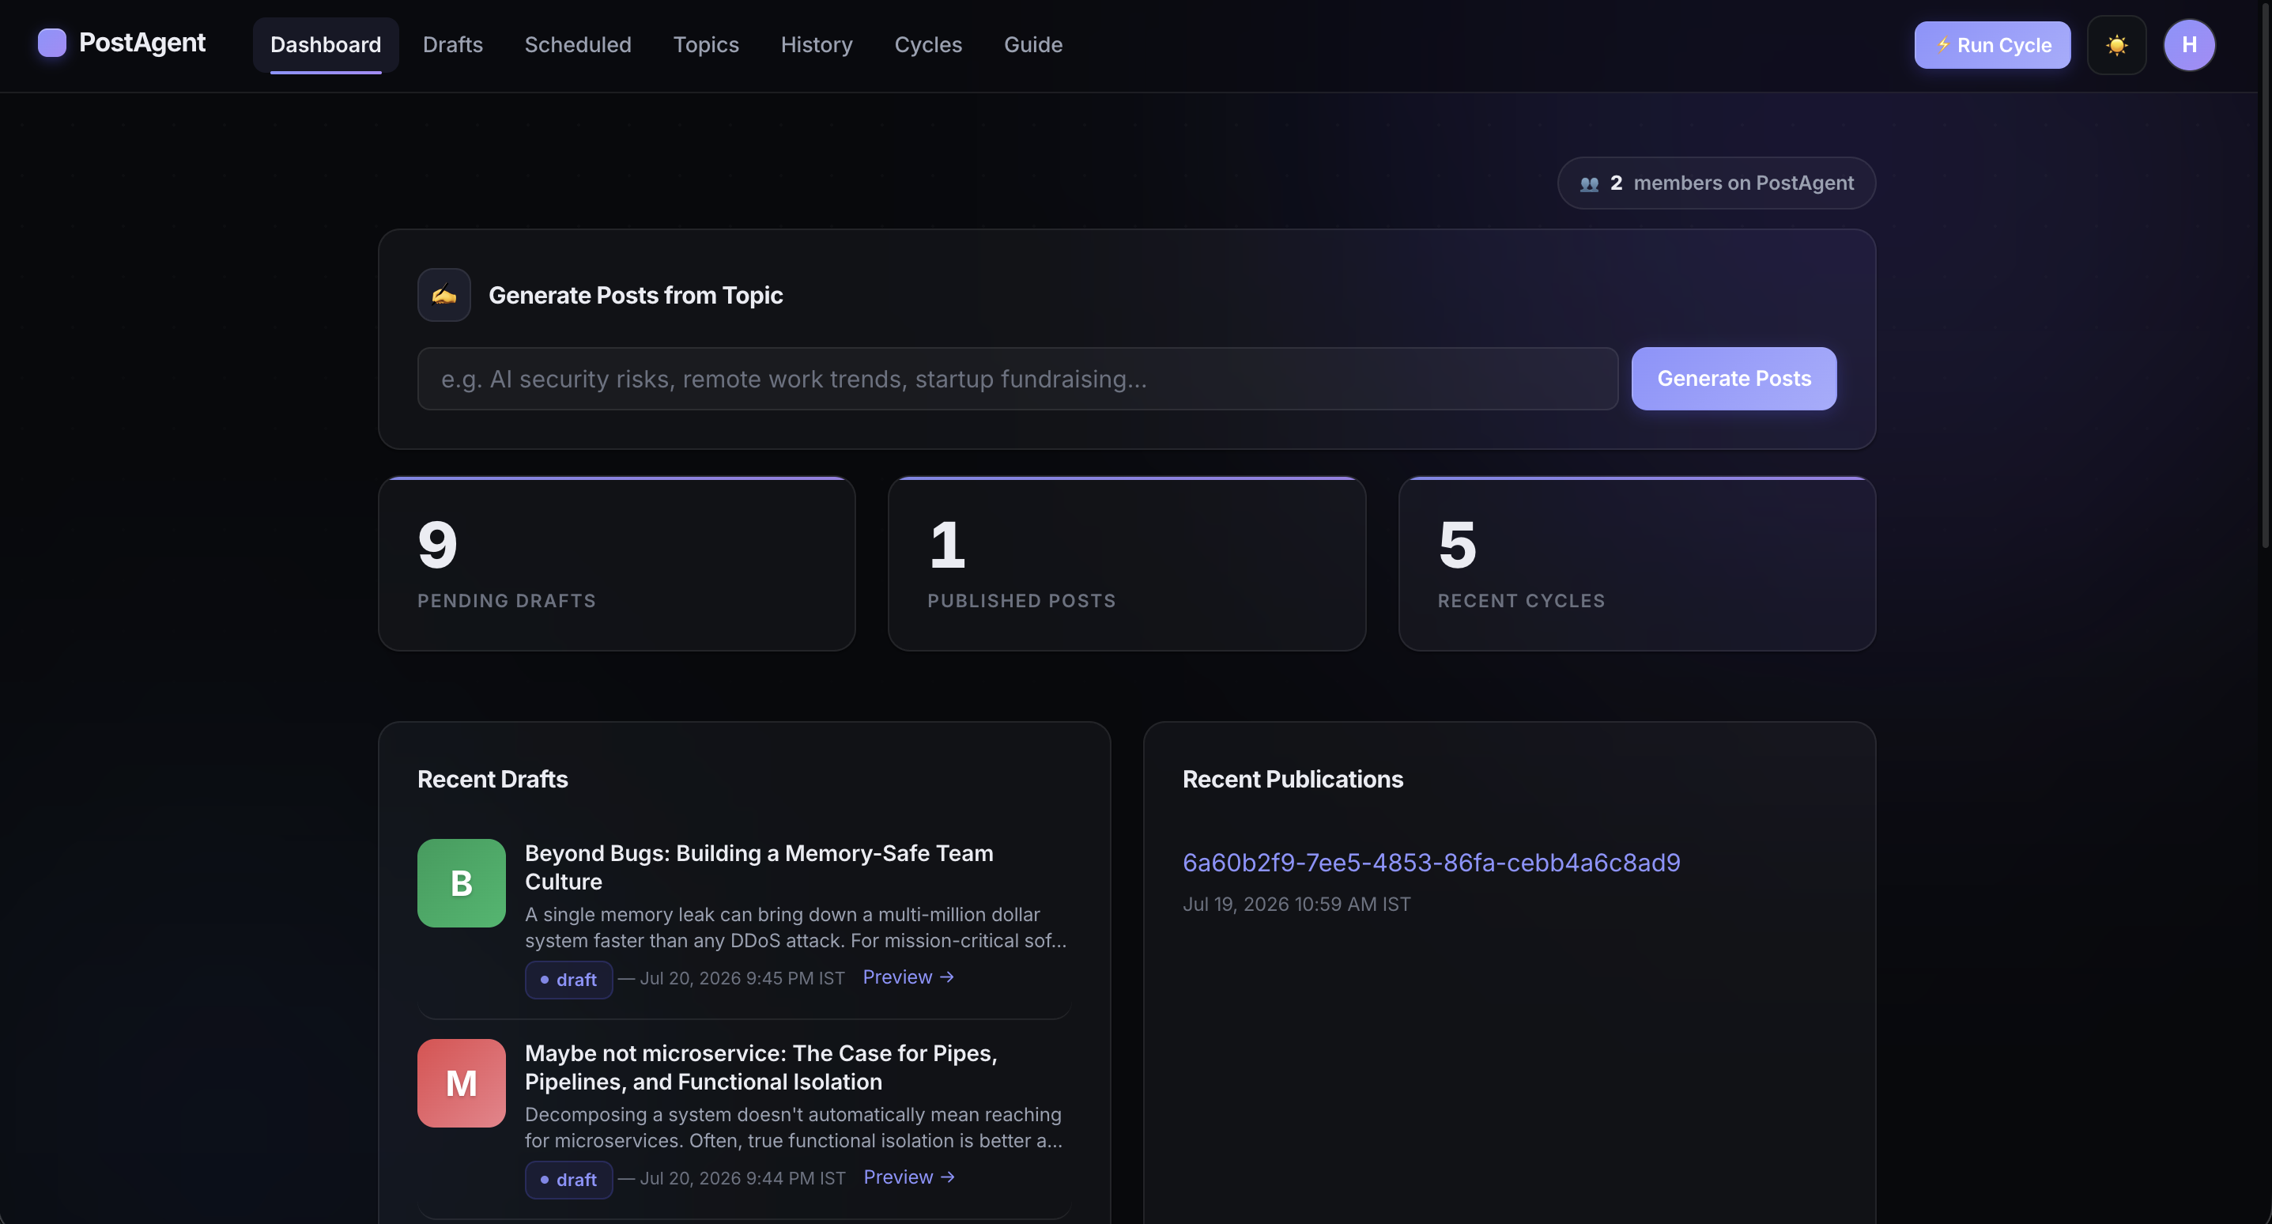Viewport: 2272px width, 1224px height.
Task: Click the Recent Drafts heading
Action: click(493, 779)
